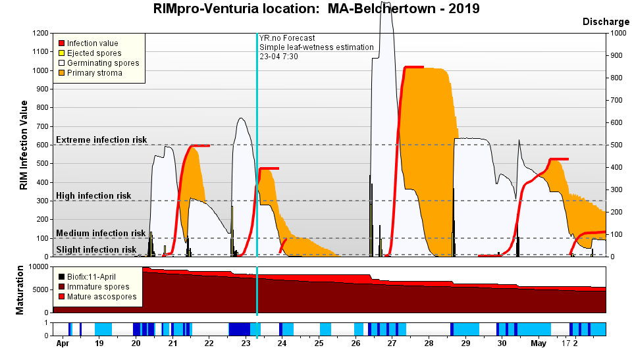Click the 'Medium infection risk' threshold label
Screen dimensions: 632x352
pos(100,233)
